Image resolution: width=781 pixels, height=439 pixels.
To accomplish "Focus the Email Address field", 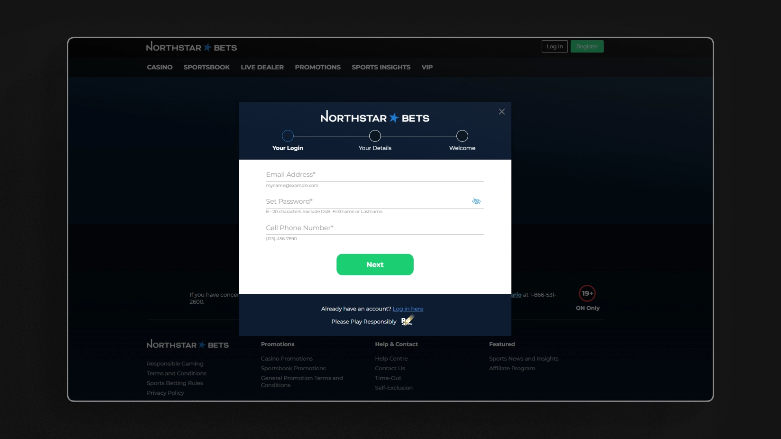I will (375, 175).
